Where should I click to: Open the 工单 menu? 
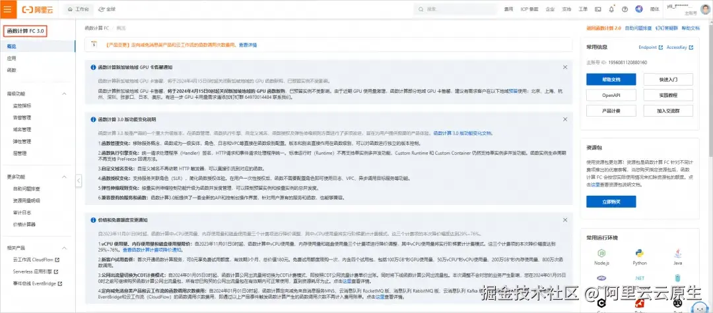(x=583, y=9)
